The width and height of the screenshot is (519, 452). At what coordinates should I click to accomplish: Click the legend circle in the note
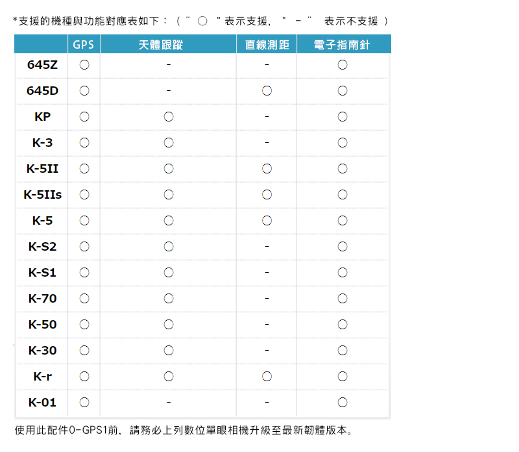pyautogui.click(x=202, y=21)
